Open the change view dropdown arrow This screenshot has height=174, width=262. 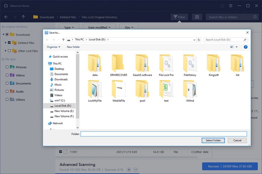click(237, 47)
